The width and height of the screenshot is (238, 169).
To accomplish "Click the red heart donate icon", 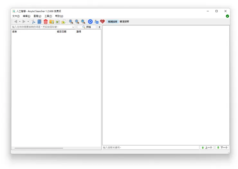I will pos(103,21).
